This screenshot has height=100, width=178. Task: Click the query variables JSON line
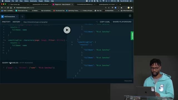31,68
